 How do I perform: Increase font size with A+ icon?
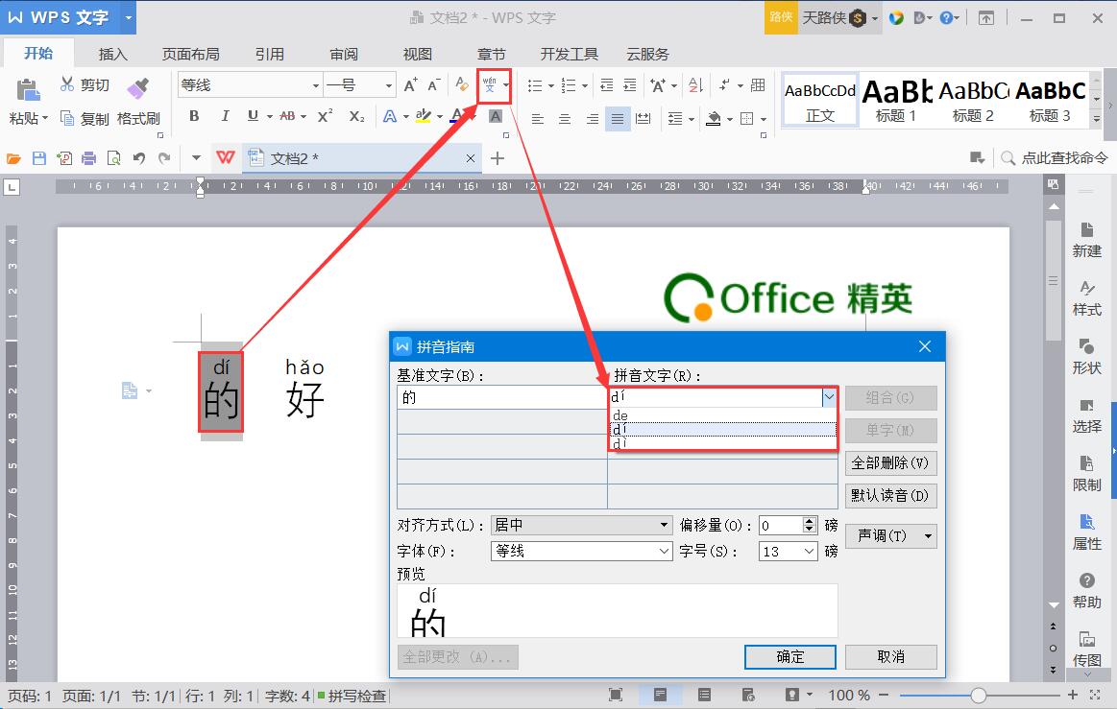[x=411, y=85]
